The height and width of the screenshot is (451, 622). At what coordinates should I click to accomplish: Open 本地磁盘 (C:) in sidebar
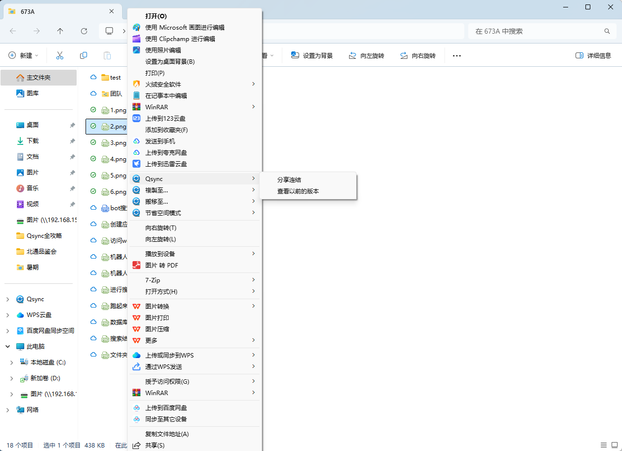[48, 362]
